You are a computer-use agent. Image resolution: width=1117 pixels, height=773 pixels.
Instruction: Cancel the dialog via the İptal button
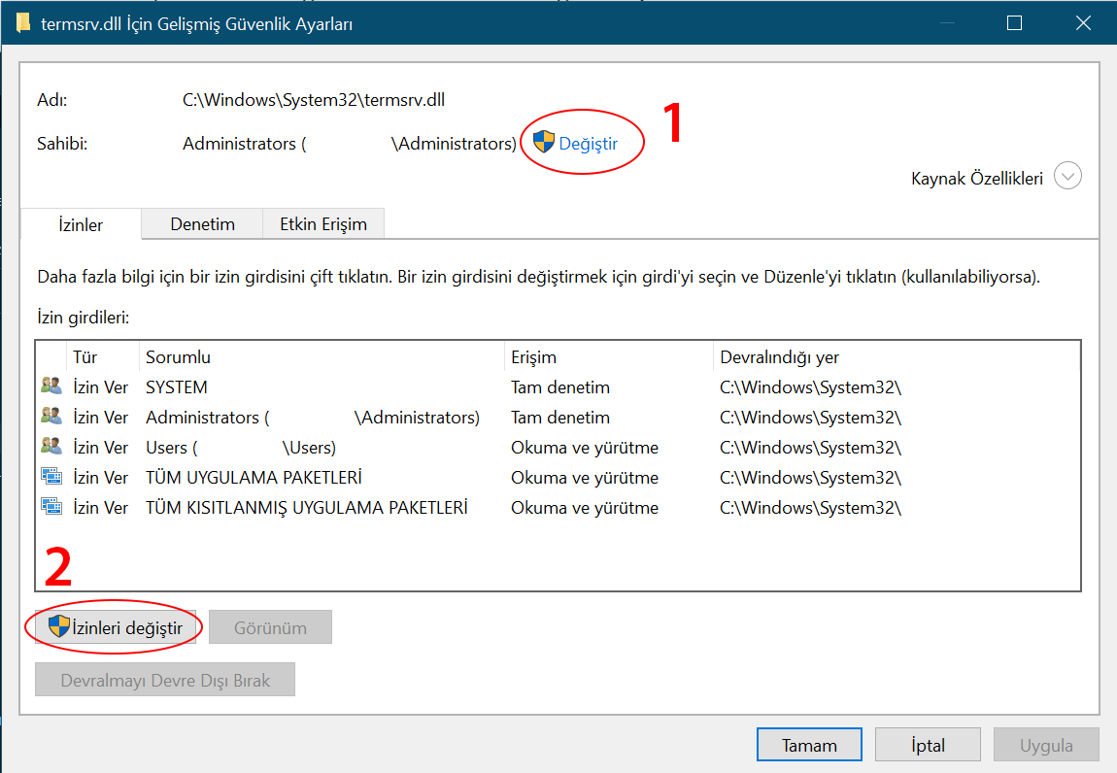[928, 744]
